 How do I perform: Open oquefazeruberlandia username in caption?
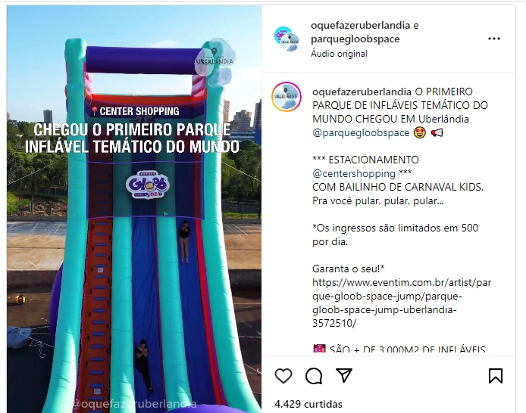(x=362, y=92)
